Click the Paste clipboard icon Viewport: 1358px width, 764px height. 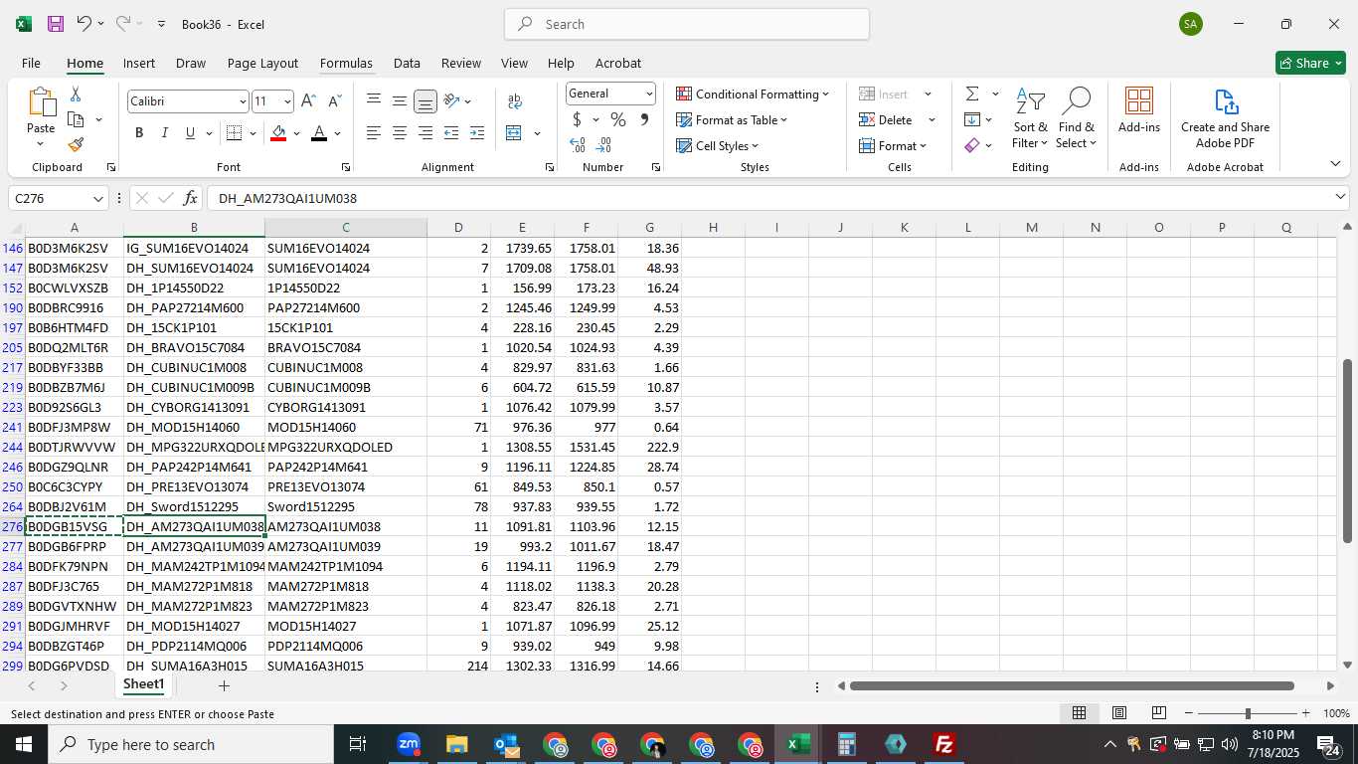pyautogui.click(x=41, y=101)
